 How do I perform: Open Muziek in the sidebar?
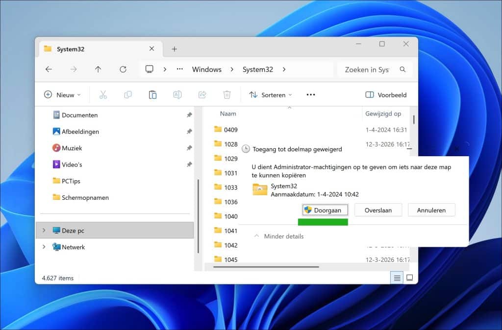72,148
